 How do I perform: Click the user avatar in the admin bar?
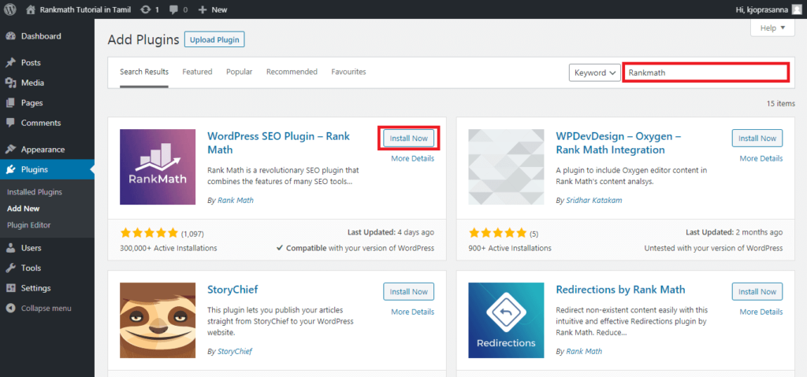click(796, 9)
